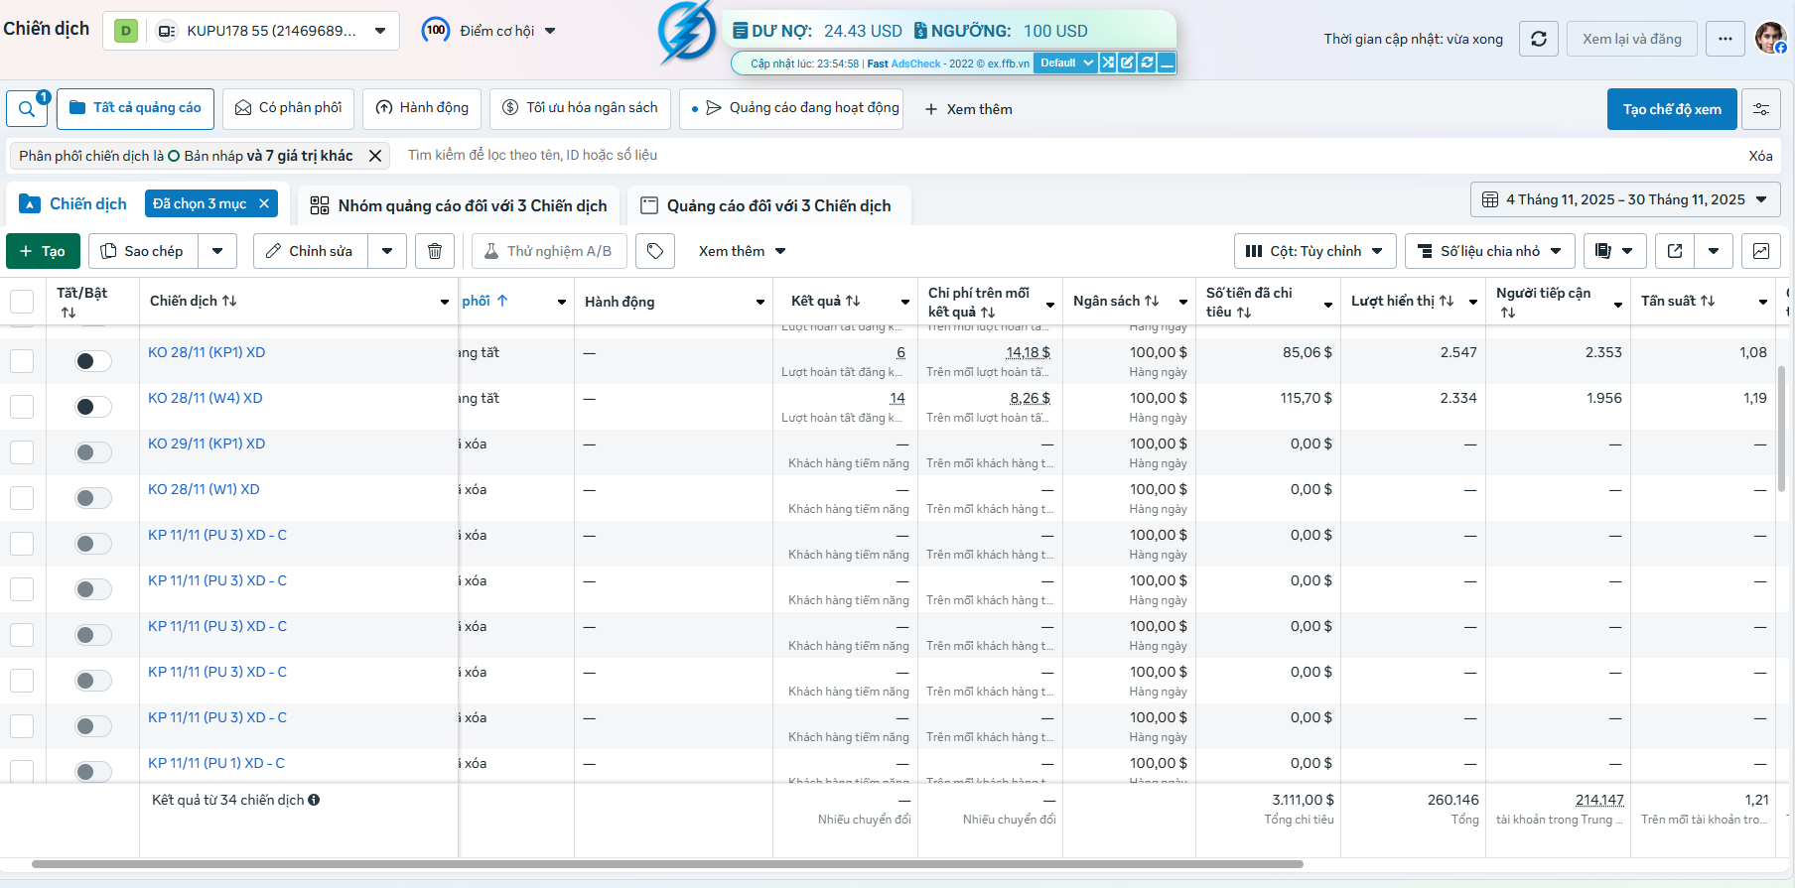Click the Xem lại và đăng button

1632,39
